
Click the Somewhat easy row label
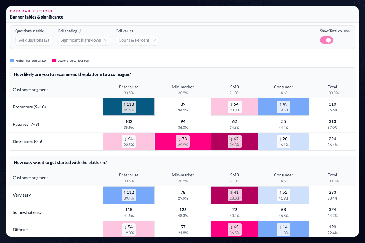(x=27, y=212)
